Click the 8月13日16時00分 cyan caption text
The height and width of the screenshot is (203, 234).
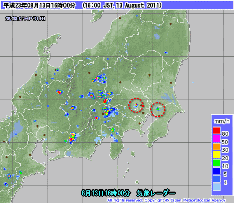(106, 193)
